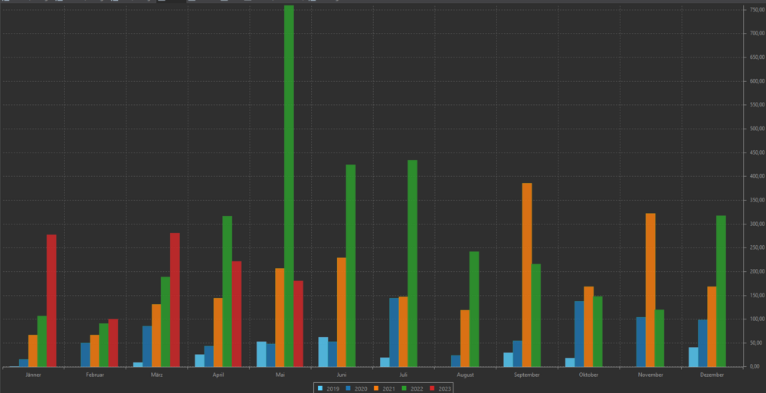Select the orange 2021 bar in August
This screenshot has width=766, height=393.
point(465,339)
